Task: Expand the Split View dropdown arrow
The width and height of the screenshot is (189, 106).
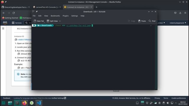Action: [x=60, y=21]
